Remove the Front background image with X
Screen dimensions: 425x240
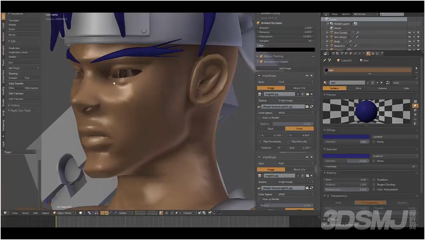311,76
